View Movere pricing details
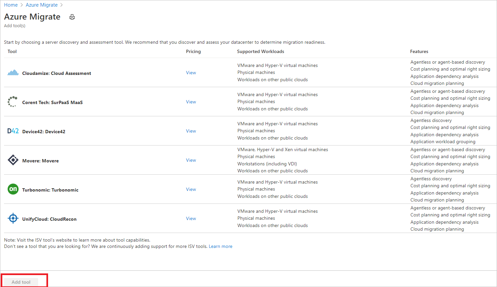Screen dimensions: 497x287 (191, 160)
